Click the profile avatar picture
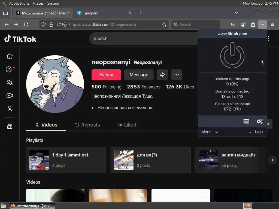The width and height of the screenshot is (279, 209). click(55, 84)
